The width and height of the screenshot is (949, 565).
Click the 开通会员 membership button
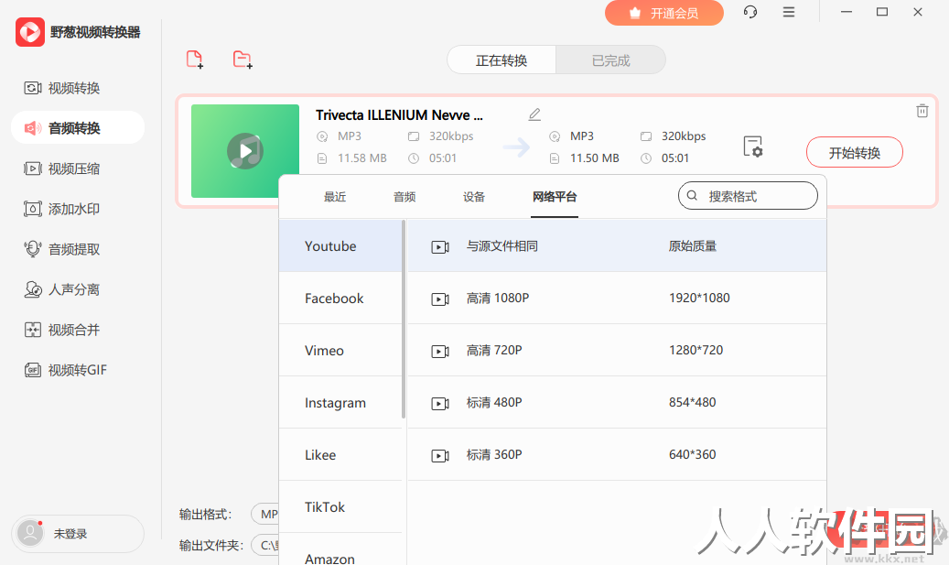pyautogui.click(x=664, y=13)
